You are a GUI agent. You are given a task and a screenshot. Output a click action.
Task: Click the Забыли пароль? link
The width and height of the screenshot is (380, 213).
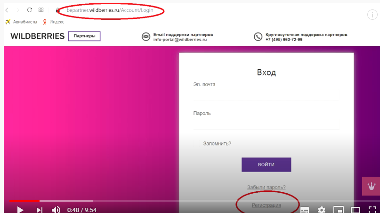[x=266, y=187]
